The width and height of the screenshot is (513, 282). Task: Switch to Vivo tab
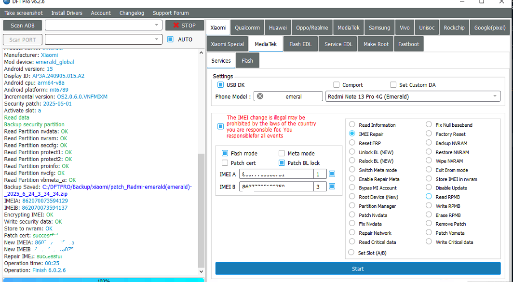tap(405, 27)
